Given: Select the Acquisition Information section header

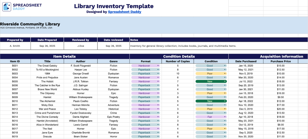Looking at the screenshot, I should tap(281, 56).
